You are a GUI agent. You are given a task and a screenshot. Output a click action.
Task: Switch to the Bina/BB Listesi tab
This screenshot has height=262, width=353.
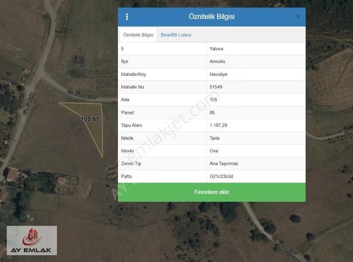coord(176,35)
